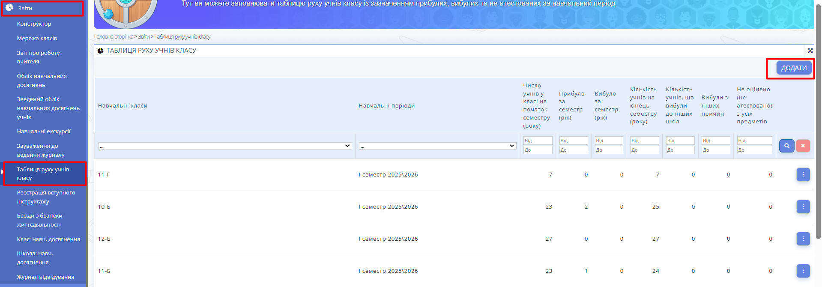Open Навчальні екскурсії menu item

click(x=43, y=132)
